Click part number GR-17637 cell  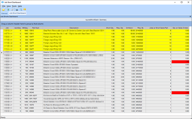(x=36, y=99)
